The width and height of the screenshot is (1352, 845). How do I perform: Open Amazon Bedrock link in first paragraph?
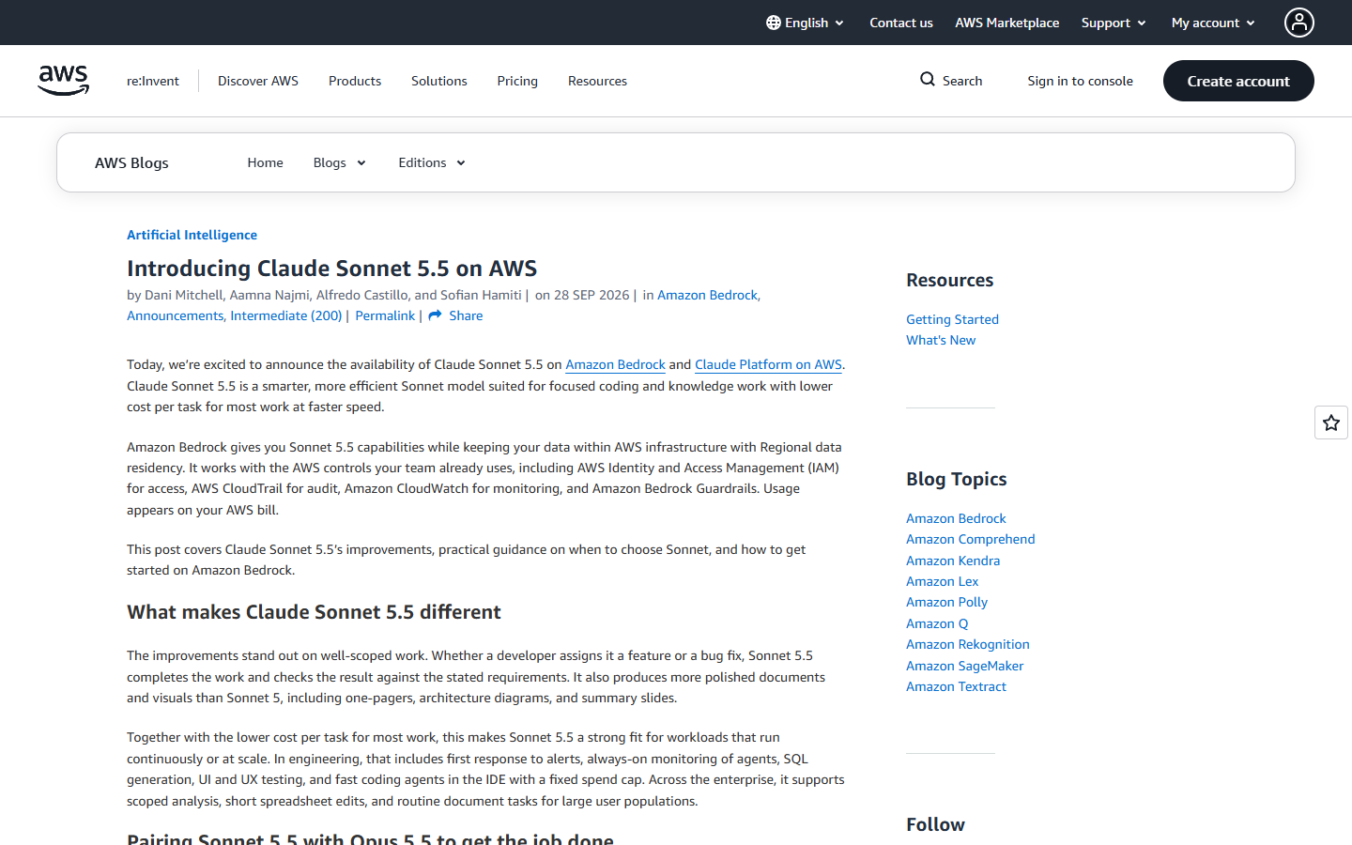pos(615,364)
